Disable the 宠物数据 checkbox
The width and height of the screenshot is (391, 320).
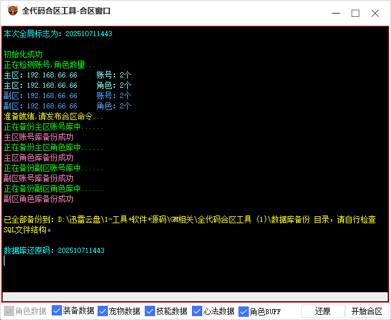pyautogui.click(x=103, y=311)
